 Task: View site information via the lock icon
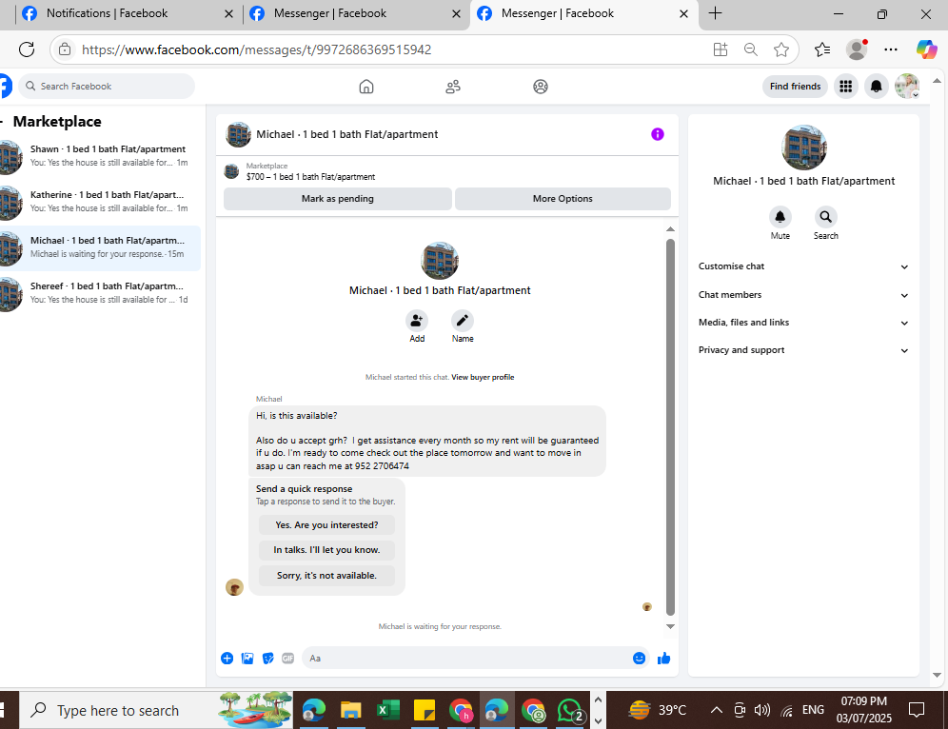(65, 49)
